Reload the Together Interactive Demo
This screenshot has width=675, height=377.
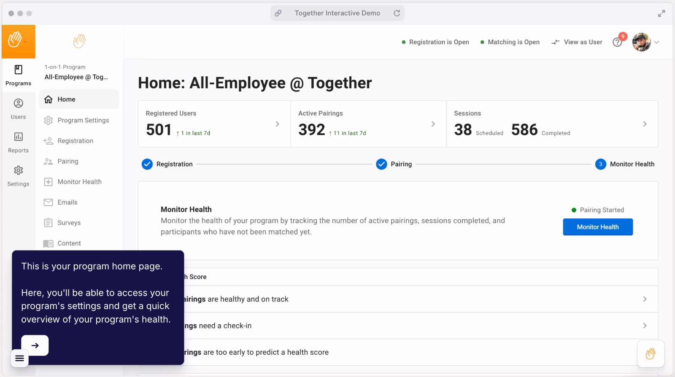coord(397,13)
